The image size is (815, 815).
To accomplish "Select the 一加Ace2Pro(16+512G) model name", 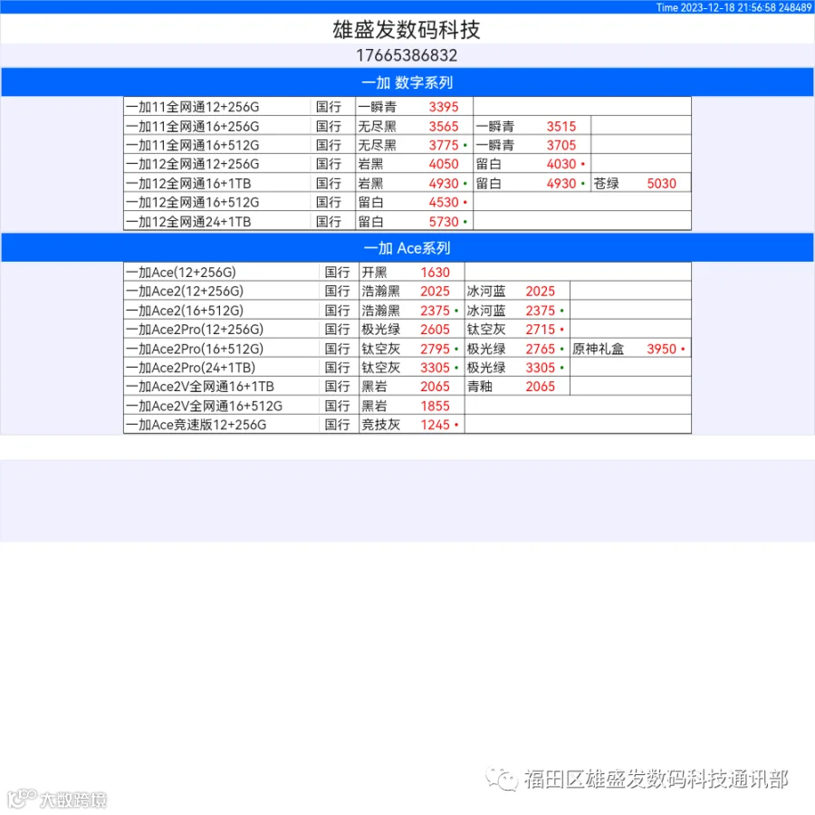I will (x=195, y=349).
